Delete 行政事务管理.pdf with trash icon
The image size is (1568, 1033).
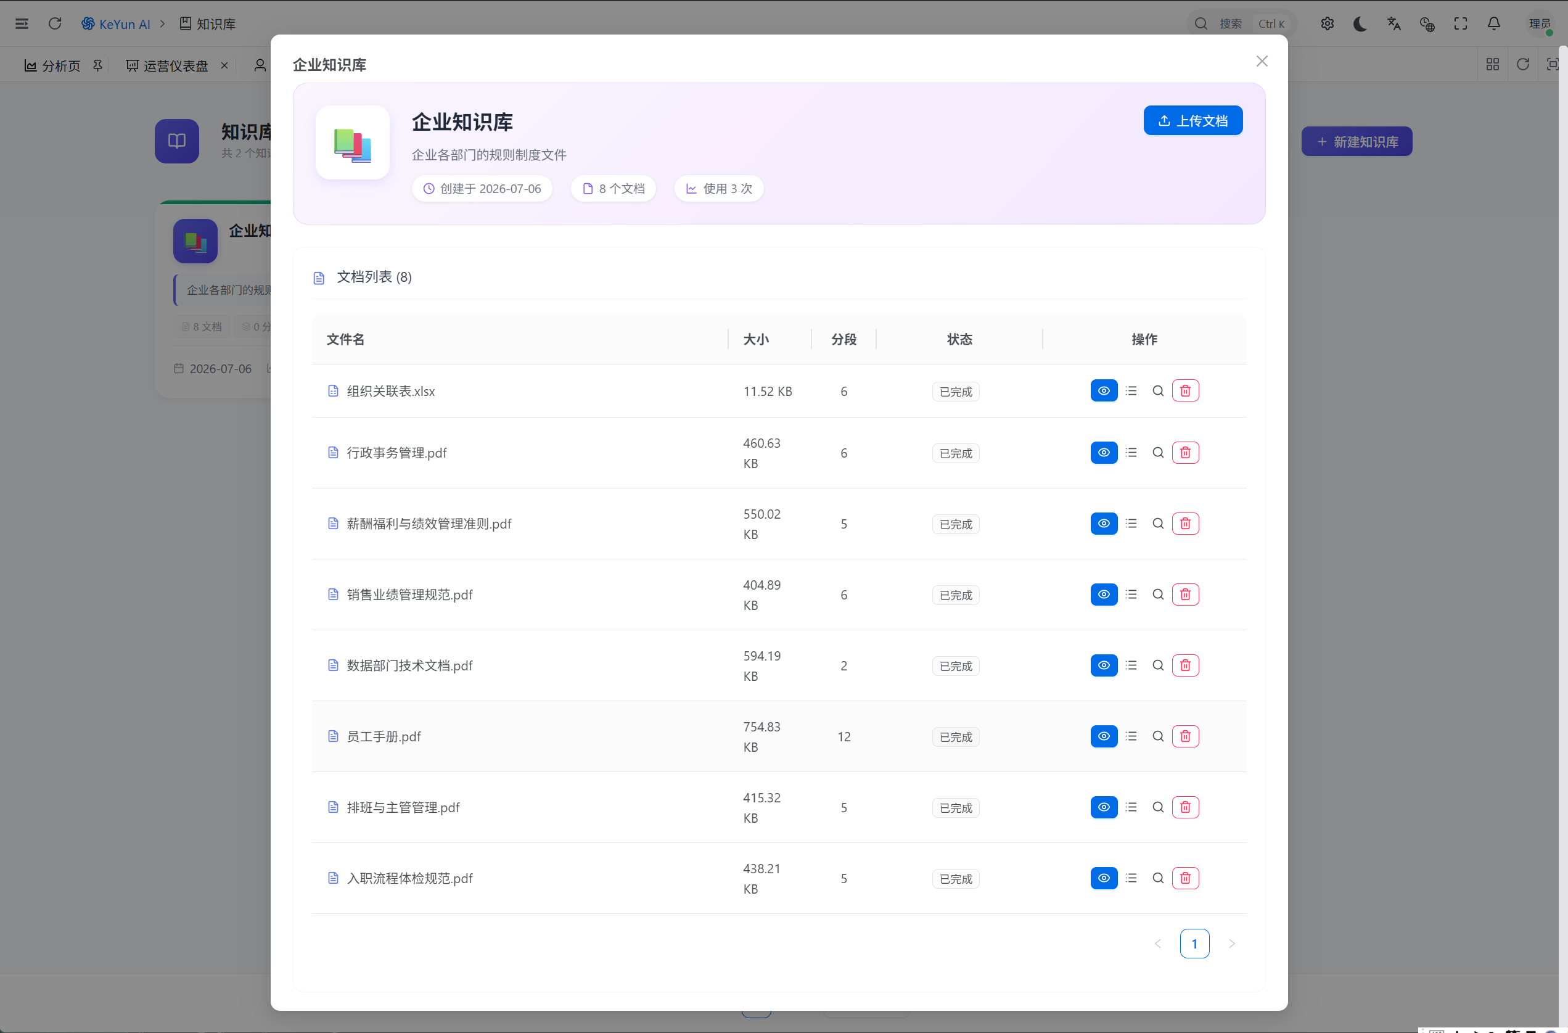point(1185,453)
